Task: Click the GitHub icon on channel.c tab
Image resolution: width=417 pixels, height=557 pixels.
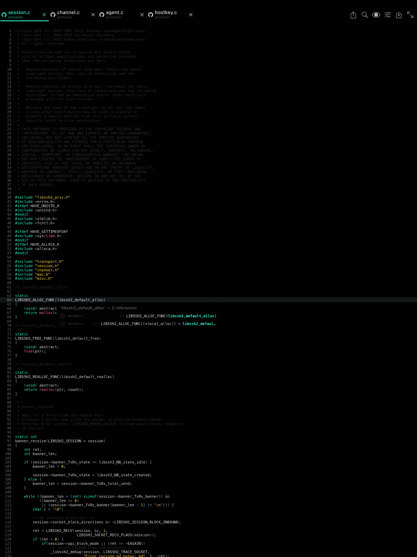Action: pos(53,15)
